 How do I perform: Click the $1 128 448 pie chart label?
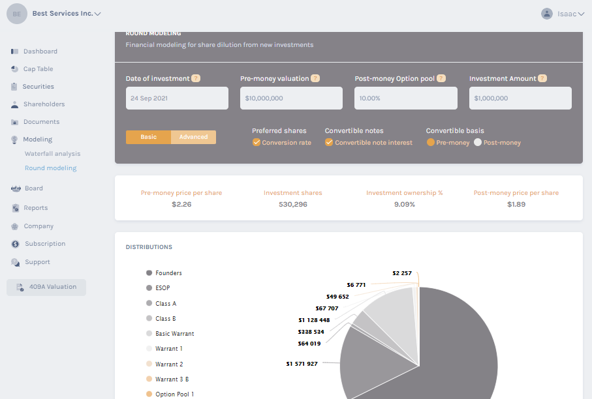314,320
